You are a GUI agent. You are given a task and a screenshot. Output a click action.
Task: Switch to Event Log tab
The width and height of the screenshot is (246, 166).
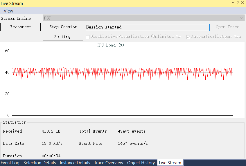pyautogui.click(x=10, y=163)
